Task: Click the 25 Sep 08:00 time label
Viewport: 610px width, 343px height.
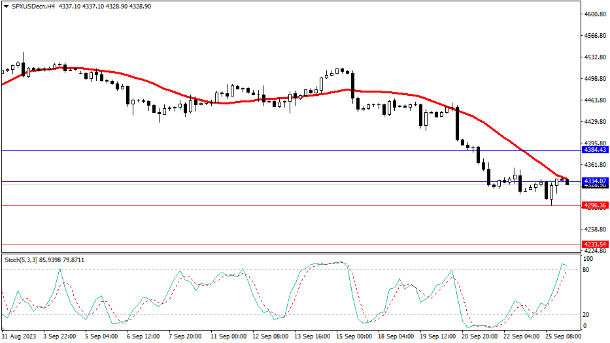Action: tap(564, 336)
